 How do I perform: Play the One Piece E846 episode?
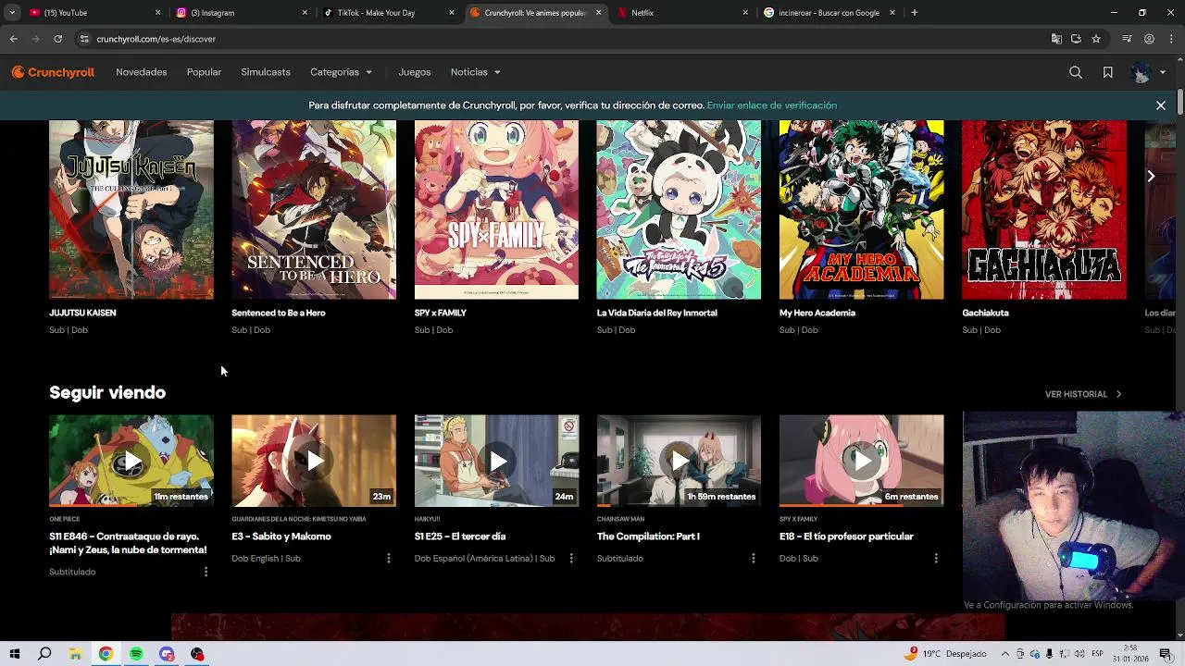point(131,461)
